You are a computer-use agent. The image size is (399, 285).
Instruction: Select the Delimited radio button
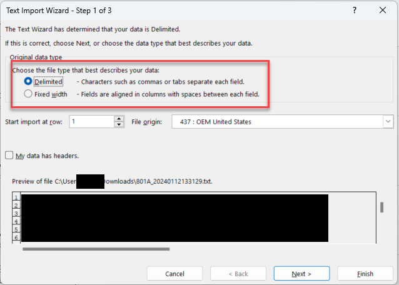coord(28,81)
